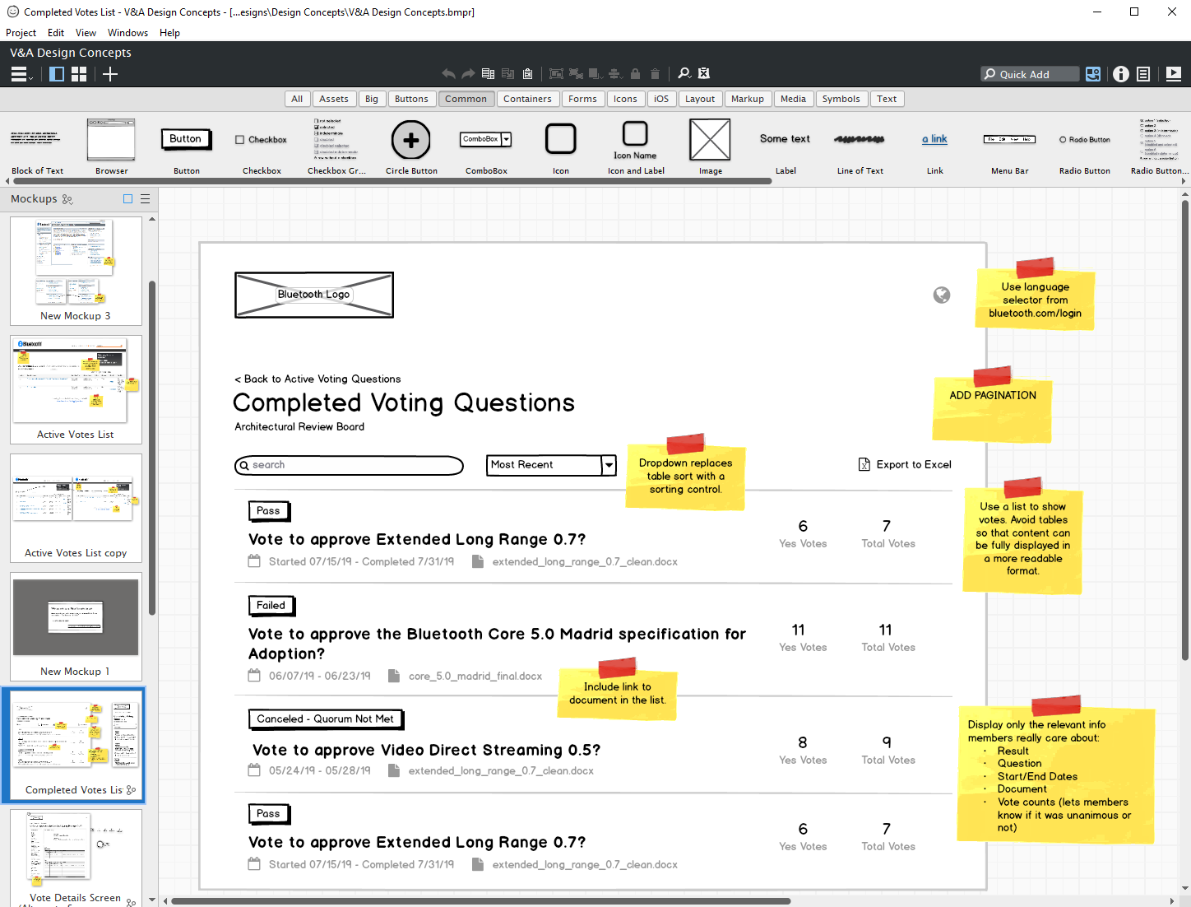Pick the Circle Button control from the library

pyautogui.click(x=411, y=147)
